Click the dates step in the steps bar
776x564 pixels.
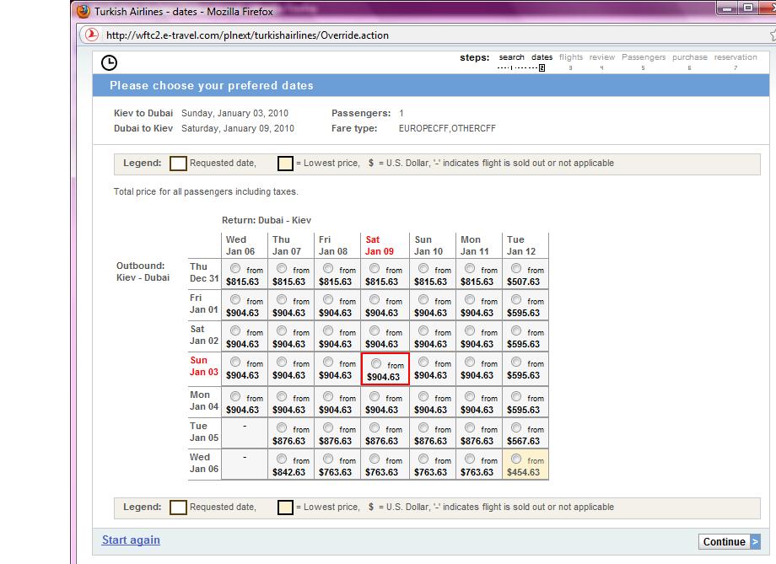[542, 57]
